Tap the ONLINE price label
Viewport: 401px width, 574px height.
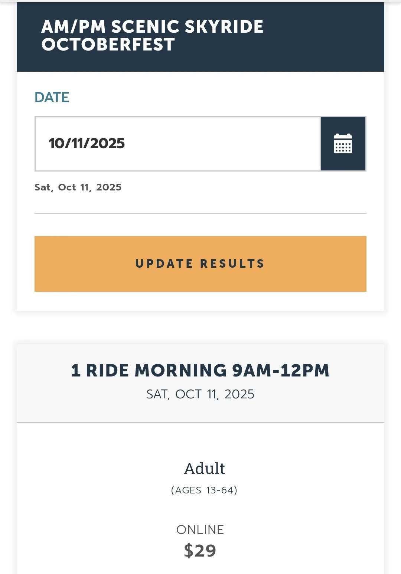click(200, 529)
